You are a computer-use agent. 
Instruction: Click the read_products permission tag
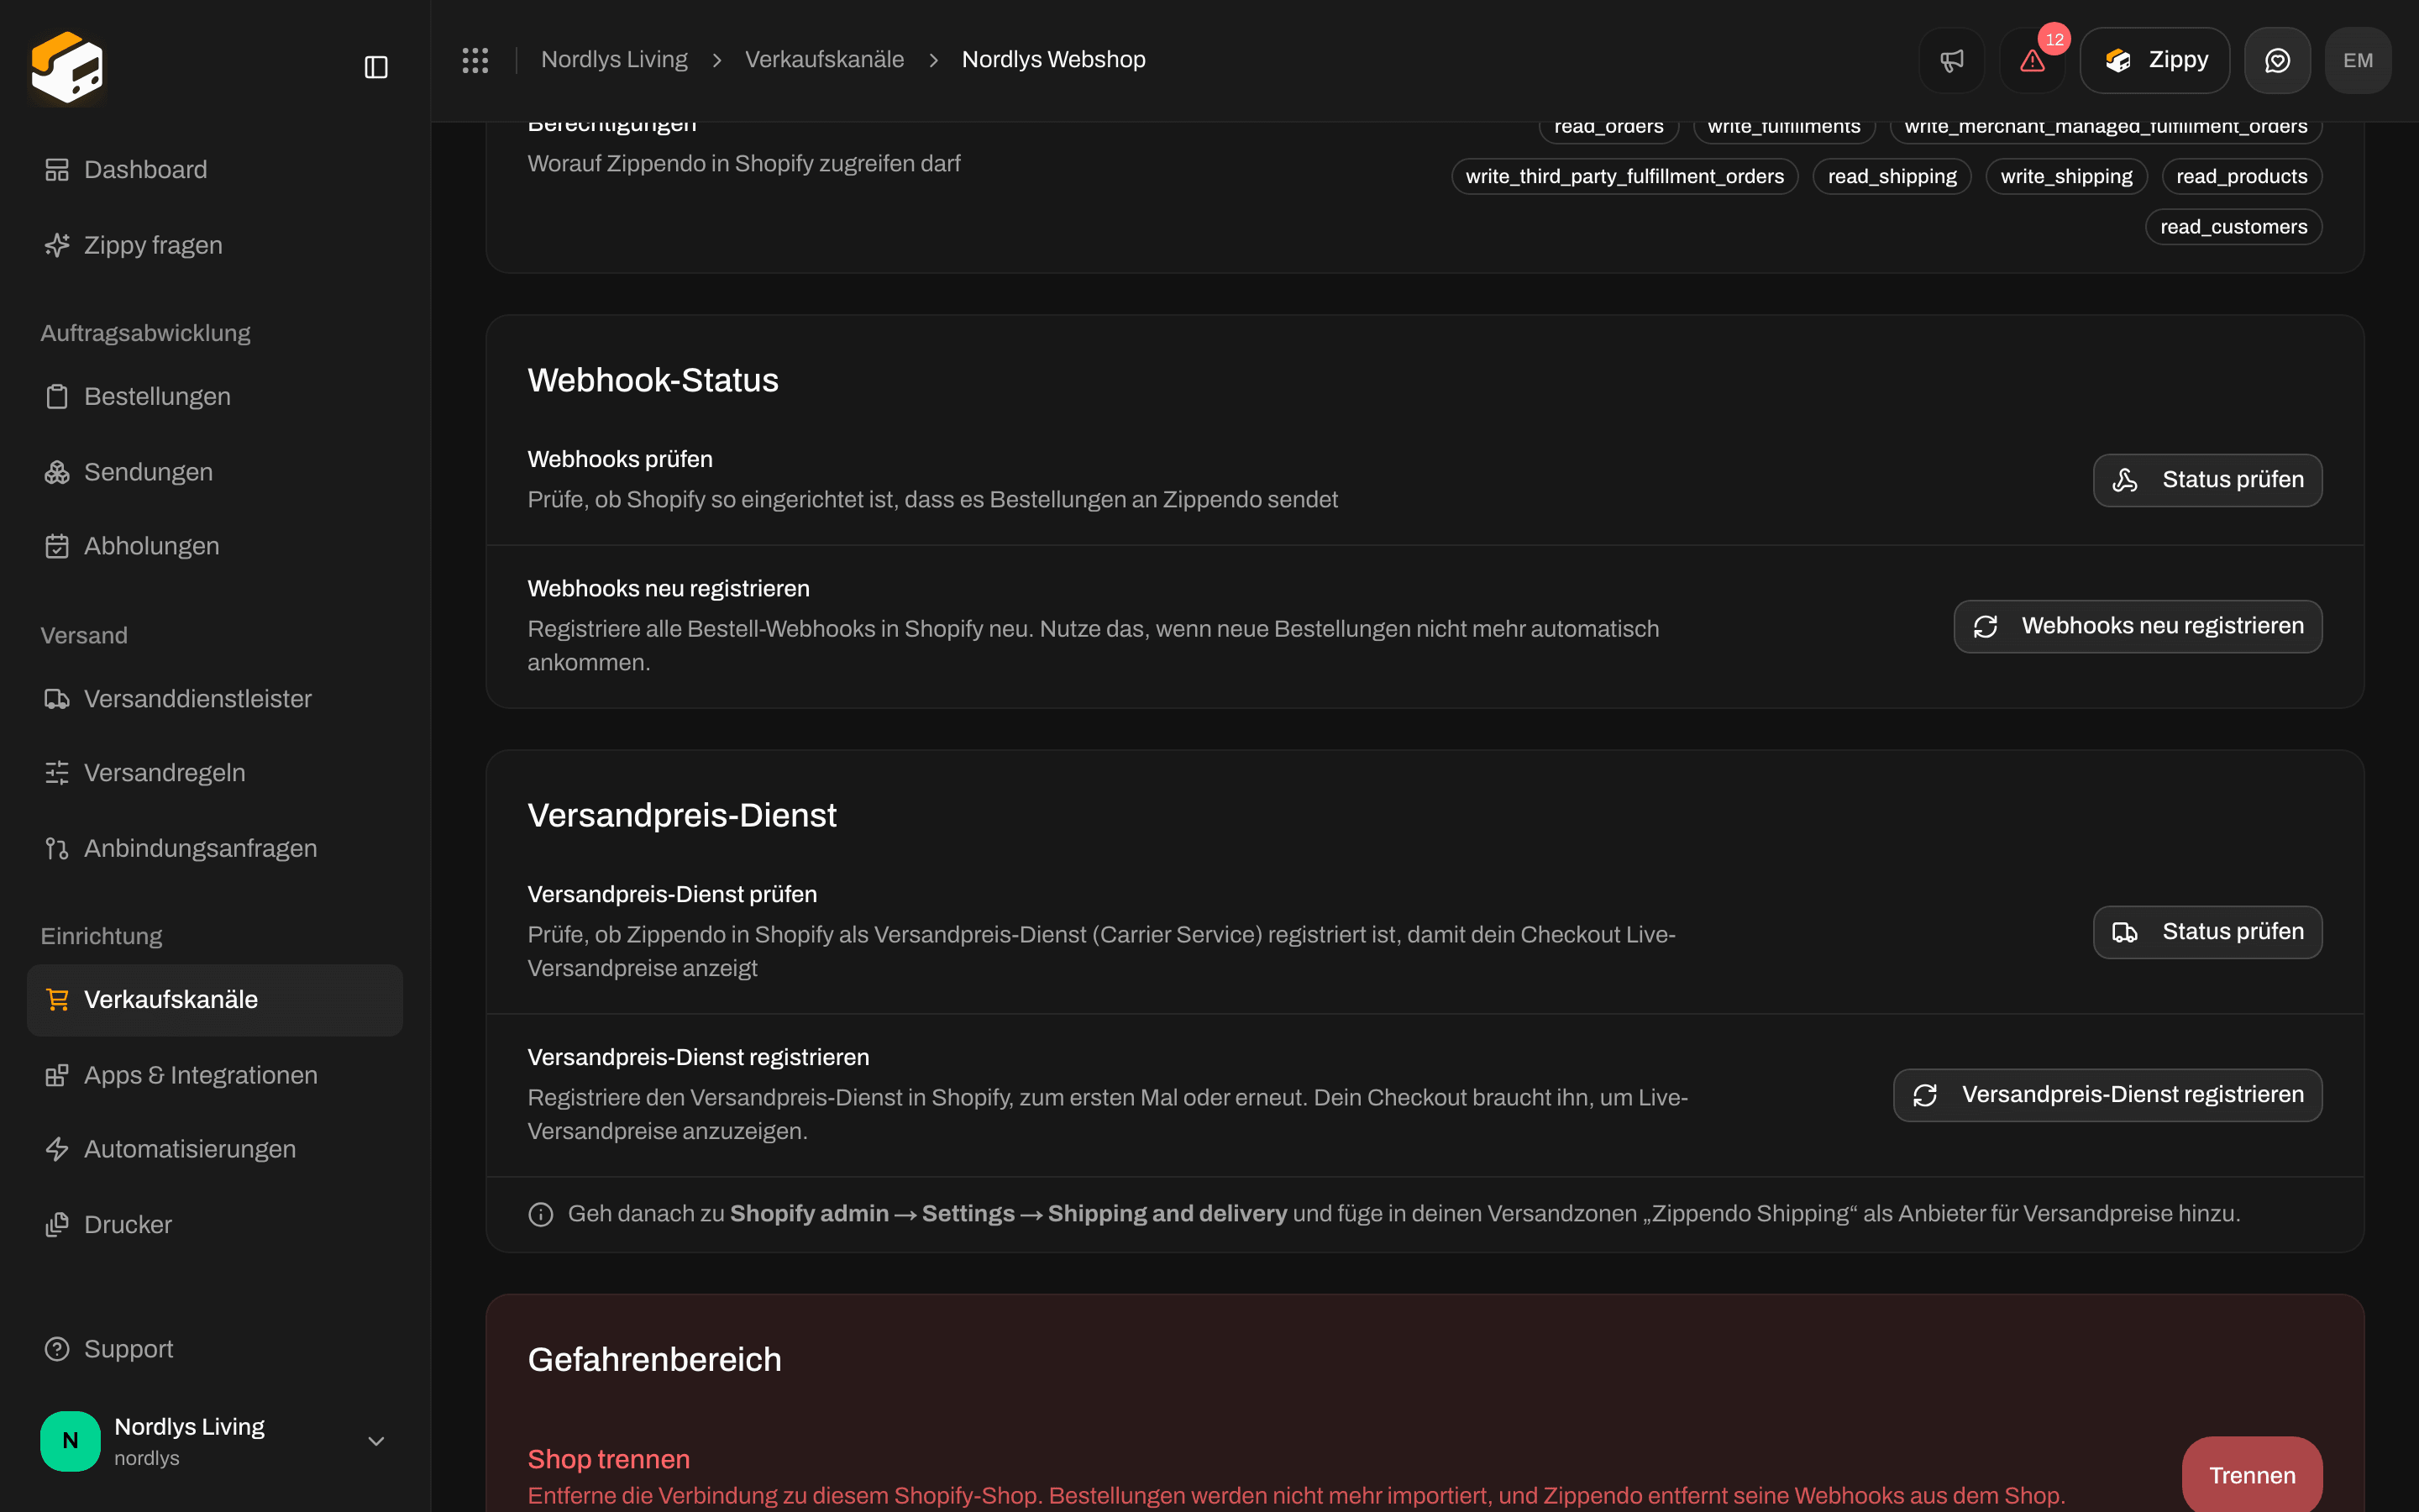click(2242, 176)
